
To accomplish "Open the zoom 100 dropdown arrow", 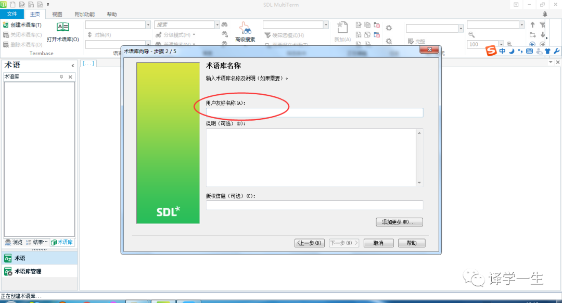I will [x=501, y=44].
